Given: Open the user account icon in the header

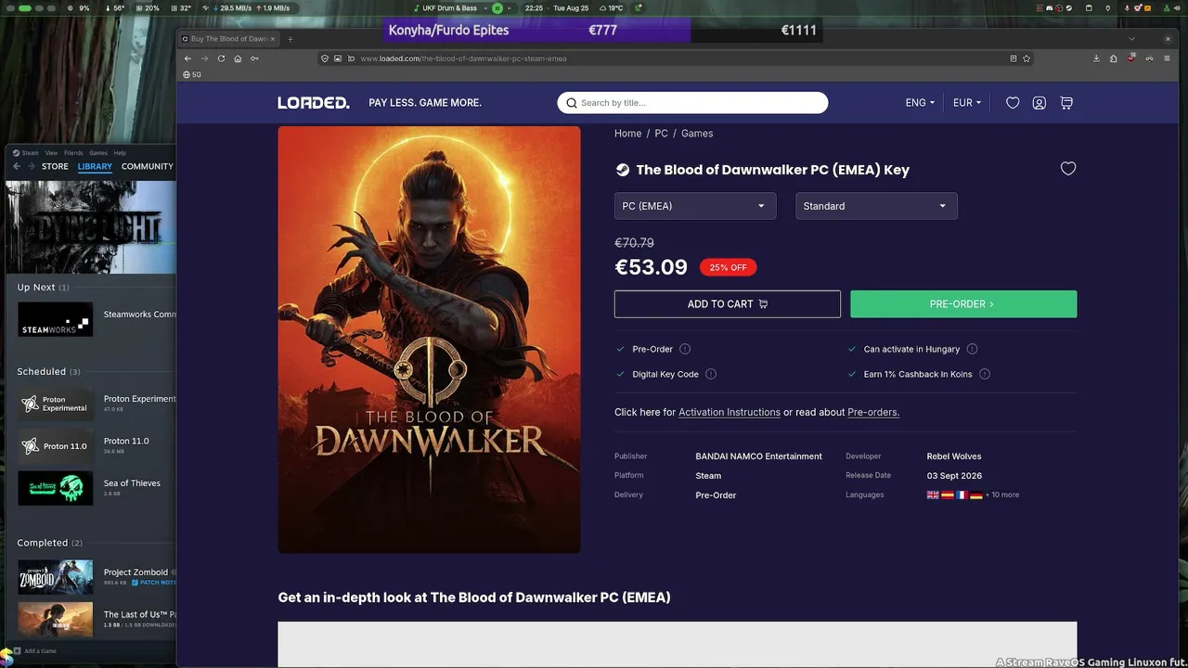Looking at the screenshot, I should [1039, 103].
